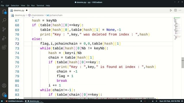Open the Extensions view
The width and height of the screenshot is (184, 103).
(x=4, y=47)
